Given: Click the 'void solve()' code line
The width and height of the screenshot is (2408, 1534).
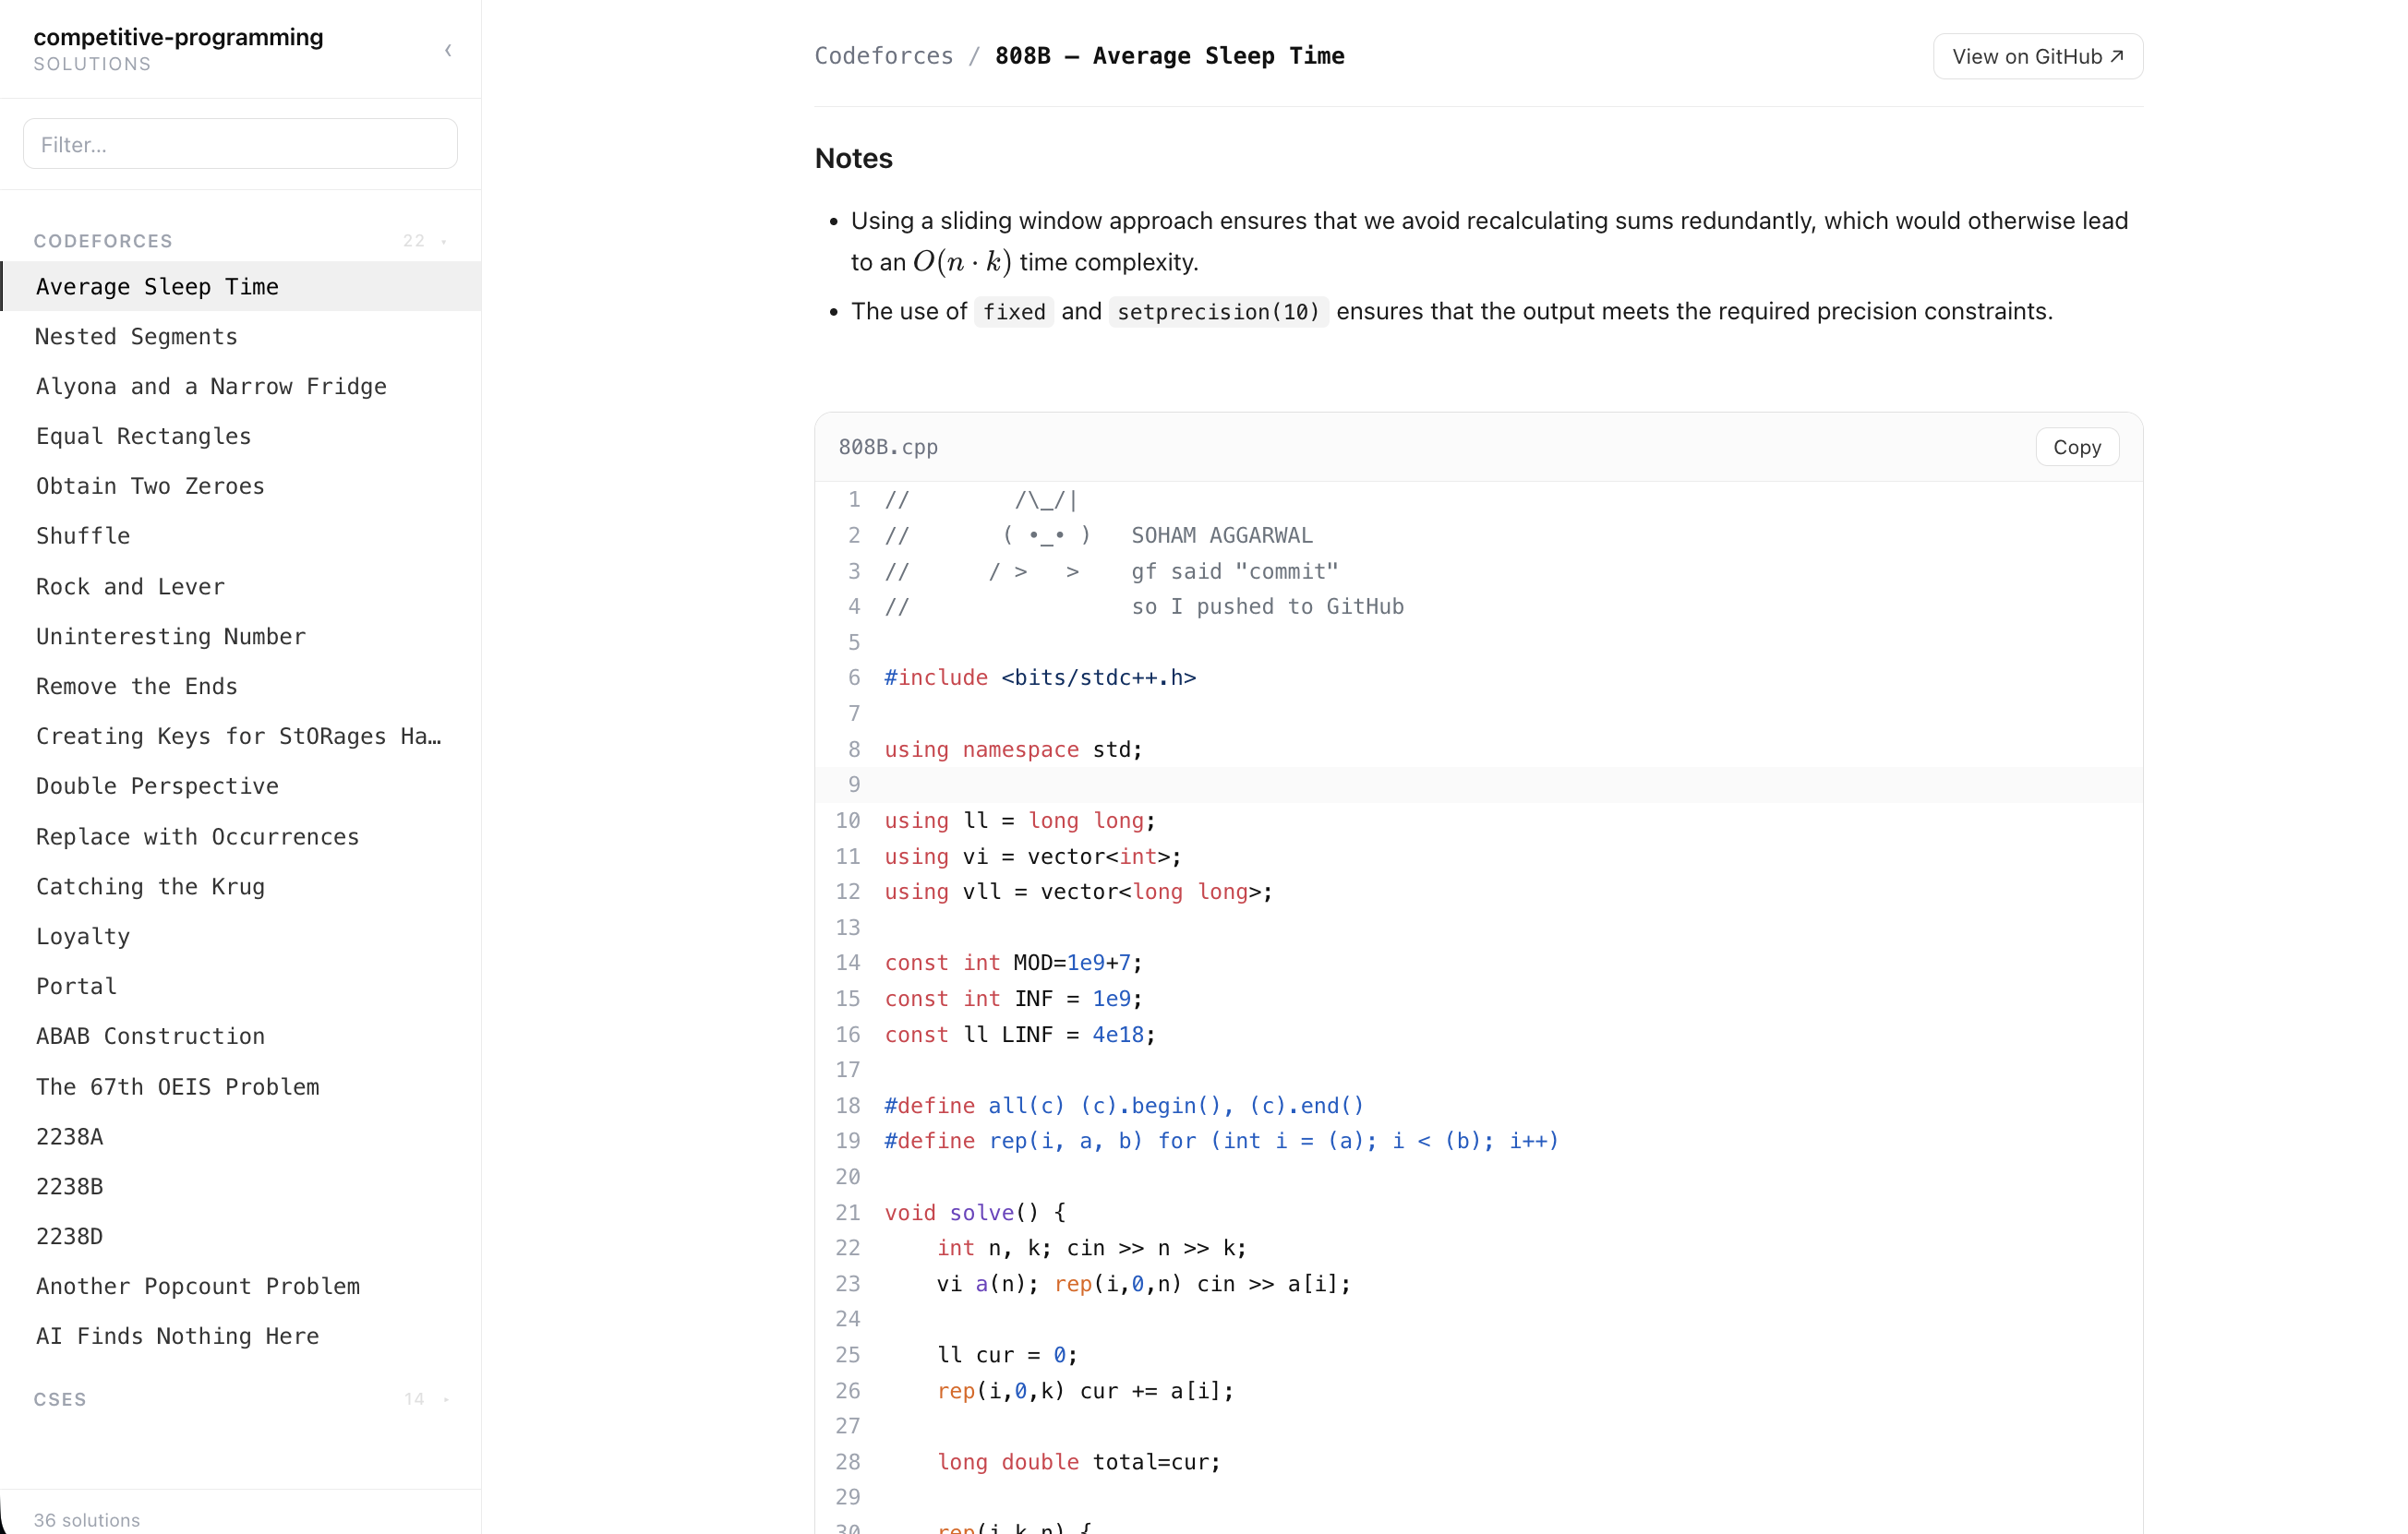Looking at the screenshot, I should coord(975,1212).
